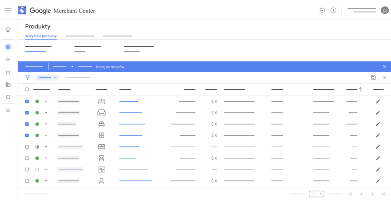Expand status dropdown in first product row
Viewport: 391px width, 202px height.
point(46,101)
